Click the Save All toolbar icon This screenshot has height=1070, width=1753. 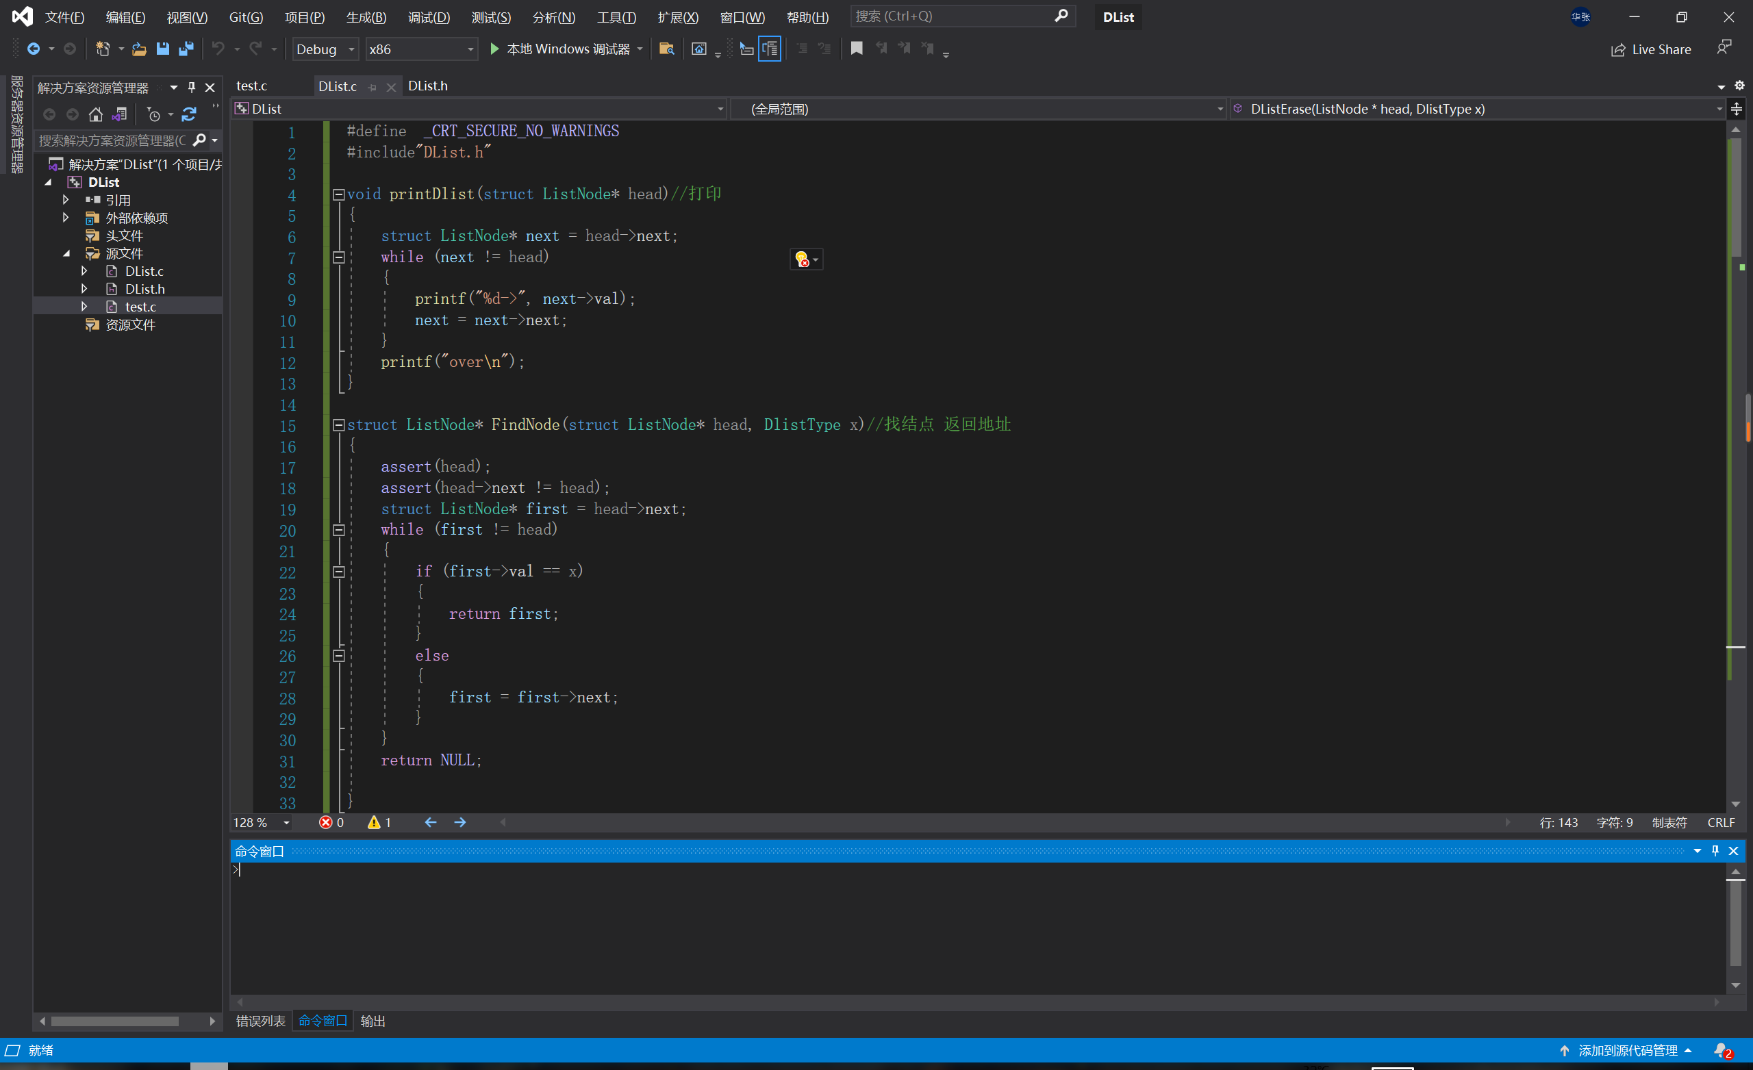(x=186, y=49)
